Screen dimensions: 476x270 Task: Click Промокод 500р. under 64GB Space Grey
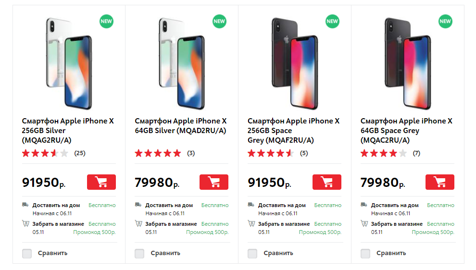point(433,233)
